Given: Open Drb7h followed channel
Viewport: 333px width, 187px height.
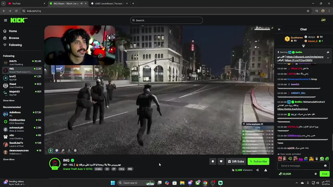Looking at the screenshot, I should [x=22, y=63].
